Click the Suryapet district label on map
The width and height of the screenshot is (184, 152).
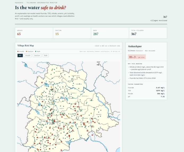click(x=80, y=127)
